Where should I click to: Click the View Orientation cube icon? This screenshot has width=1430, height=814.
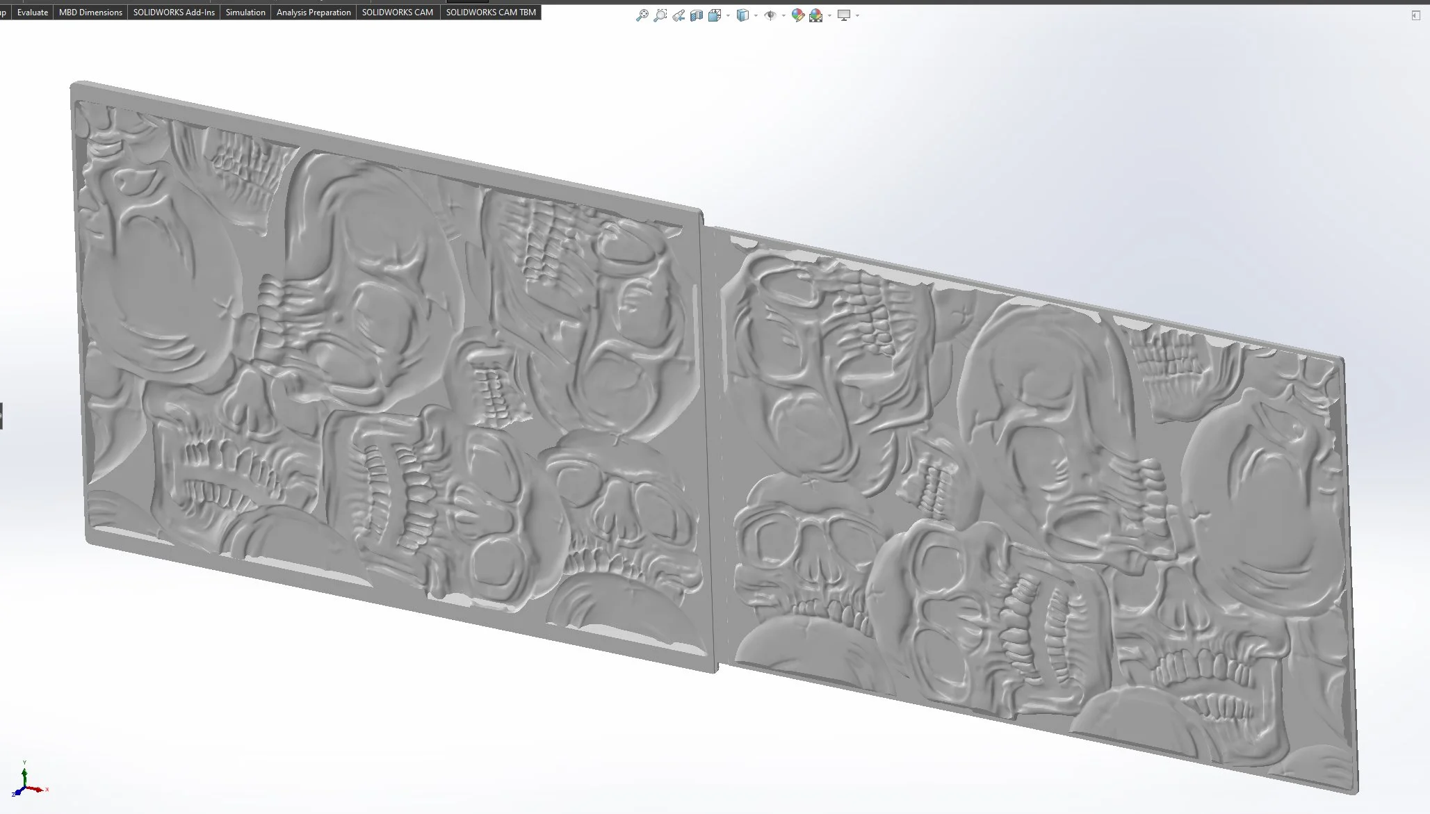pyautogui.click(x=715, y=15)
